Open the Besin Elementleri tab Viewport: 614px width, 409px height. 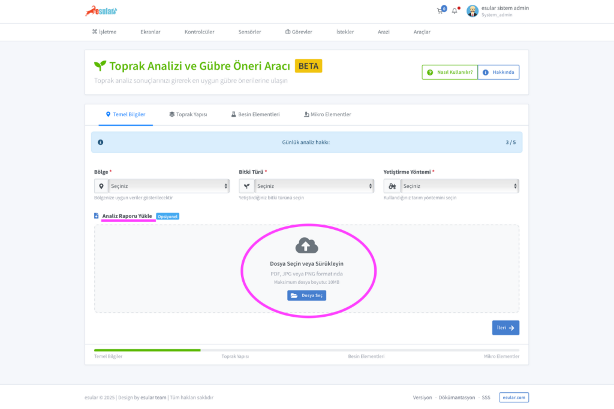(x=255, y=114)
